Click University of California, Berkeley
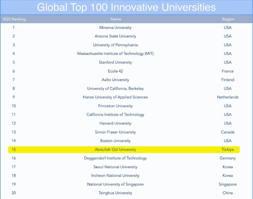The image size is (253, 199). coord(115,89)
